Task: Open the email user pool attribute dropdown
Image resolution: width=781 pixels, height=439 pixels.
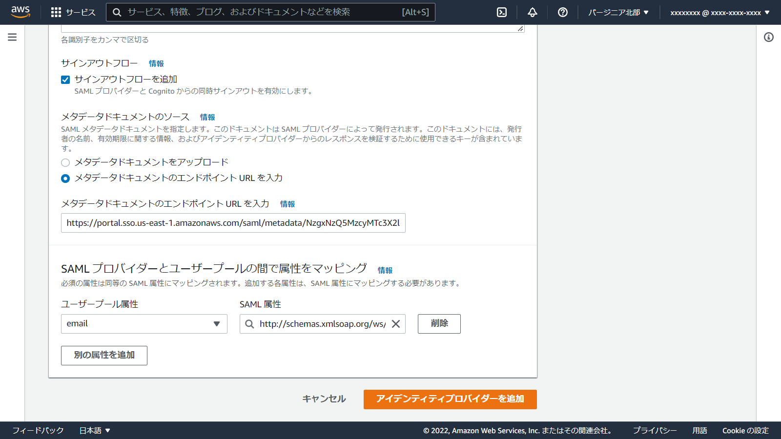Action: [x=218, y=323]
